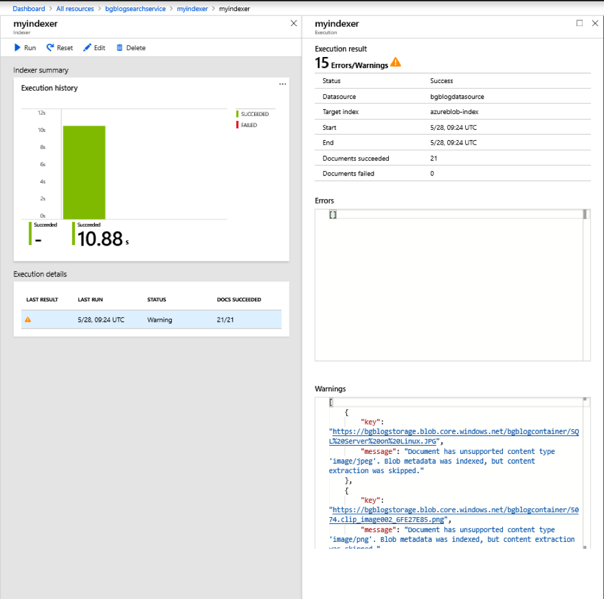Viewport: 604px width, 599px height.
Task: Reset the indexer
Action: tap(59, 48)
